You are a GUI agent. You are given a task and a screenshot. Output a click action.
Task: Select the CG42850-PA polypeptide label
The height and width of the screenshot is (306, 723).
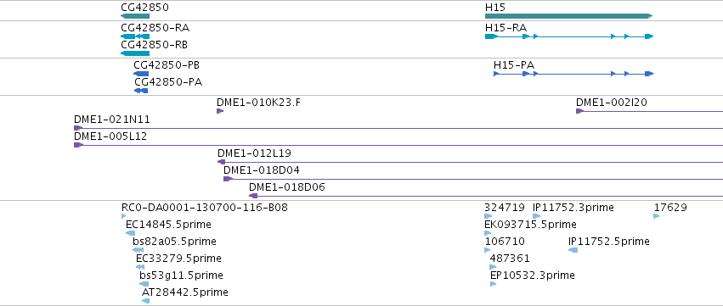coord(168,82)
